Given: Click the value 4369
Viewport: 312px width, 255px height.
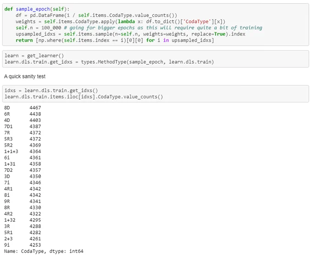Looking at the screenshot, I should pos(35,145).
